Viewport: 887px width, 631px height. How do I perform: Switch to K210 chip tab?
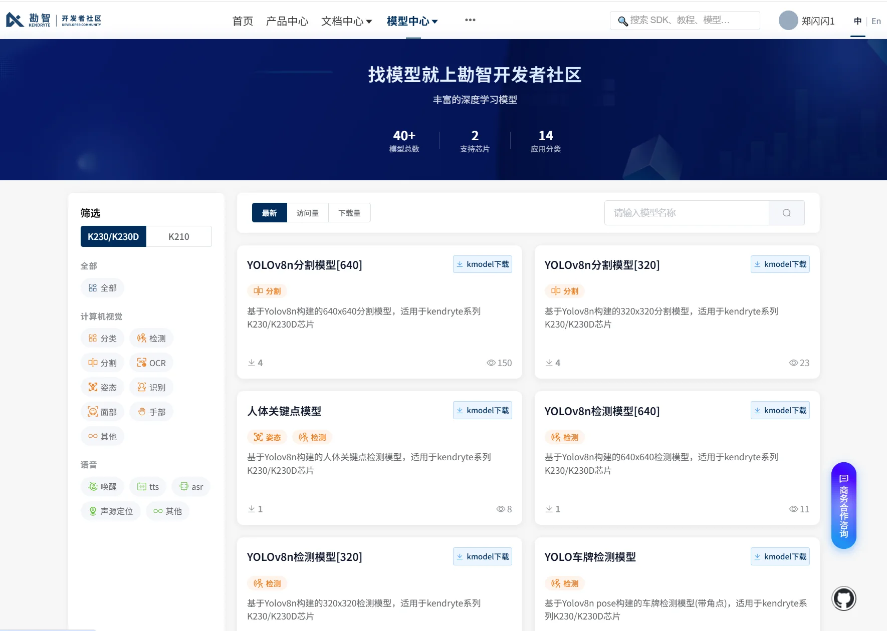click(179, 236)
